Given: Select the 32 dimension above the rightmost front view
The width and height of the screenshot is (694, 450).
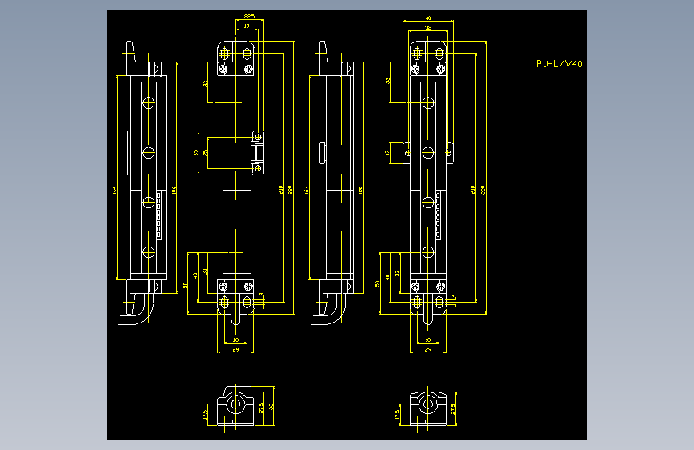Looking at the screenshot, I should tap(428, 27).
